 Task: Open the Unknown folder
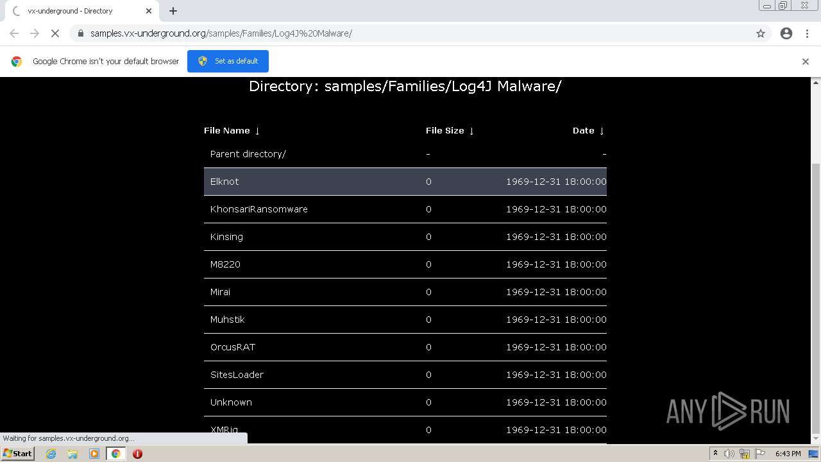[231, 402]
